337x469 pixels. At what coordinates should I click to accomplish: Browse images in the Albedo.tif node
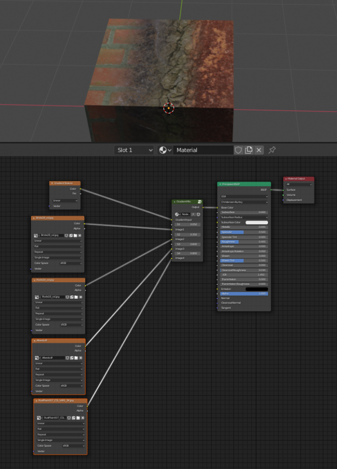click(37, 358)
